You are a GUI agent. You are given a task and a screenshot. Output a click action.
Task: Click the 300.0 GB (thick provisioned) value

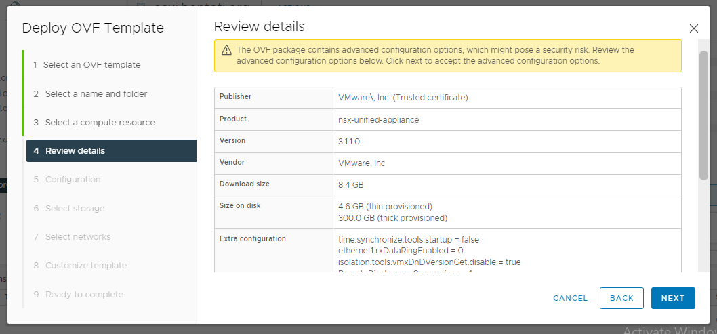tap(392, 218)
